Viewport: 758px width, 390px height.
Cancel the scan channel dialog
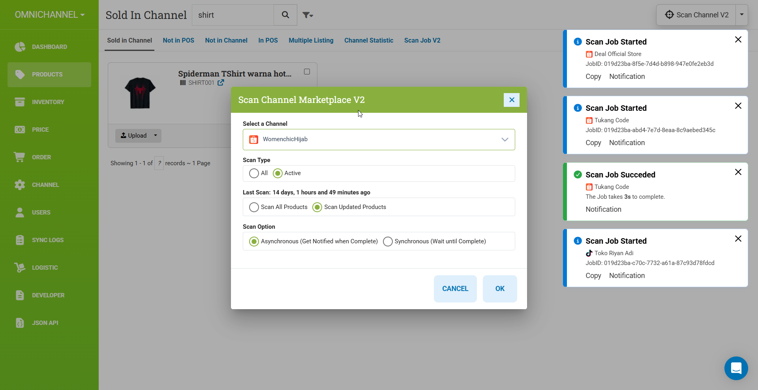[x=455, y=289]
